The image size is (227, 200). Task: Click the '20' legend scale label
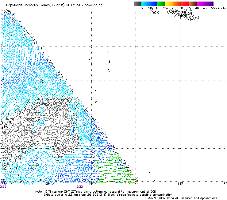[x=165, y=8]
